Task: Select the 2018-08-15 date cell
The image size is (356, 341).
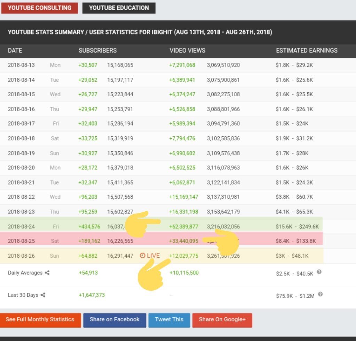Action: [x=21, y=94]
